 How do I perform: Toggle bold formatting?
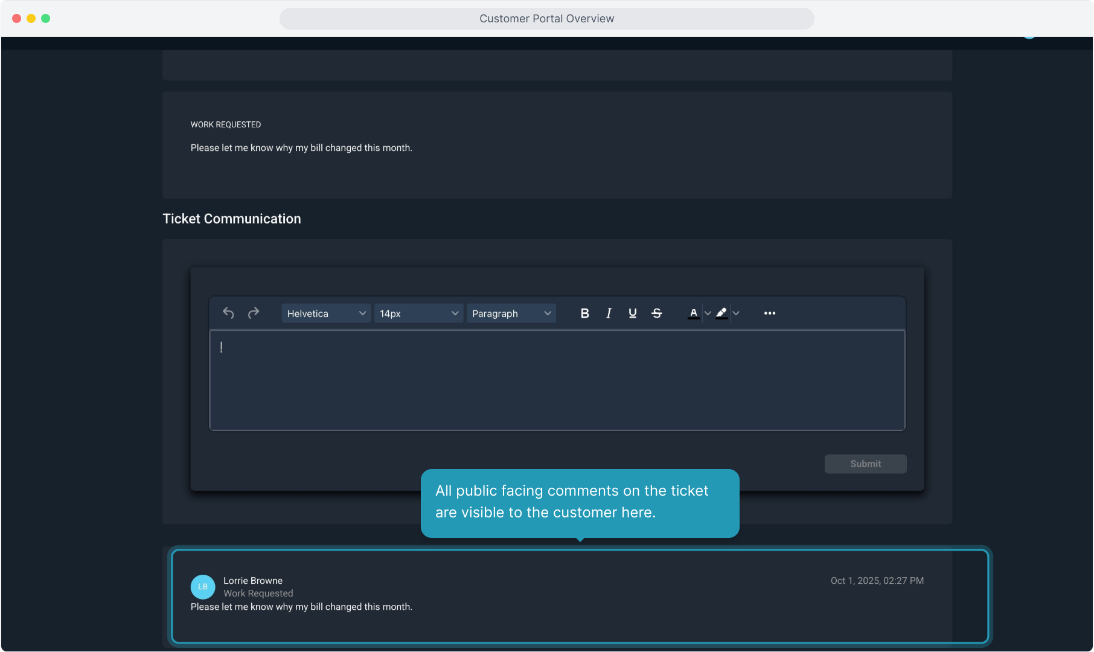click(584, 313)
